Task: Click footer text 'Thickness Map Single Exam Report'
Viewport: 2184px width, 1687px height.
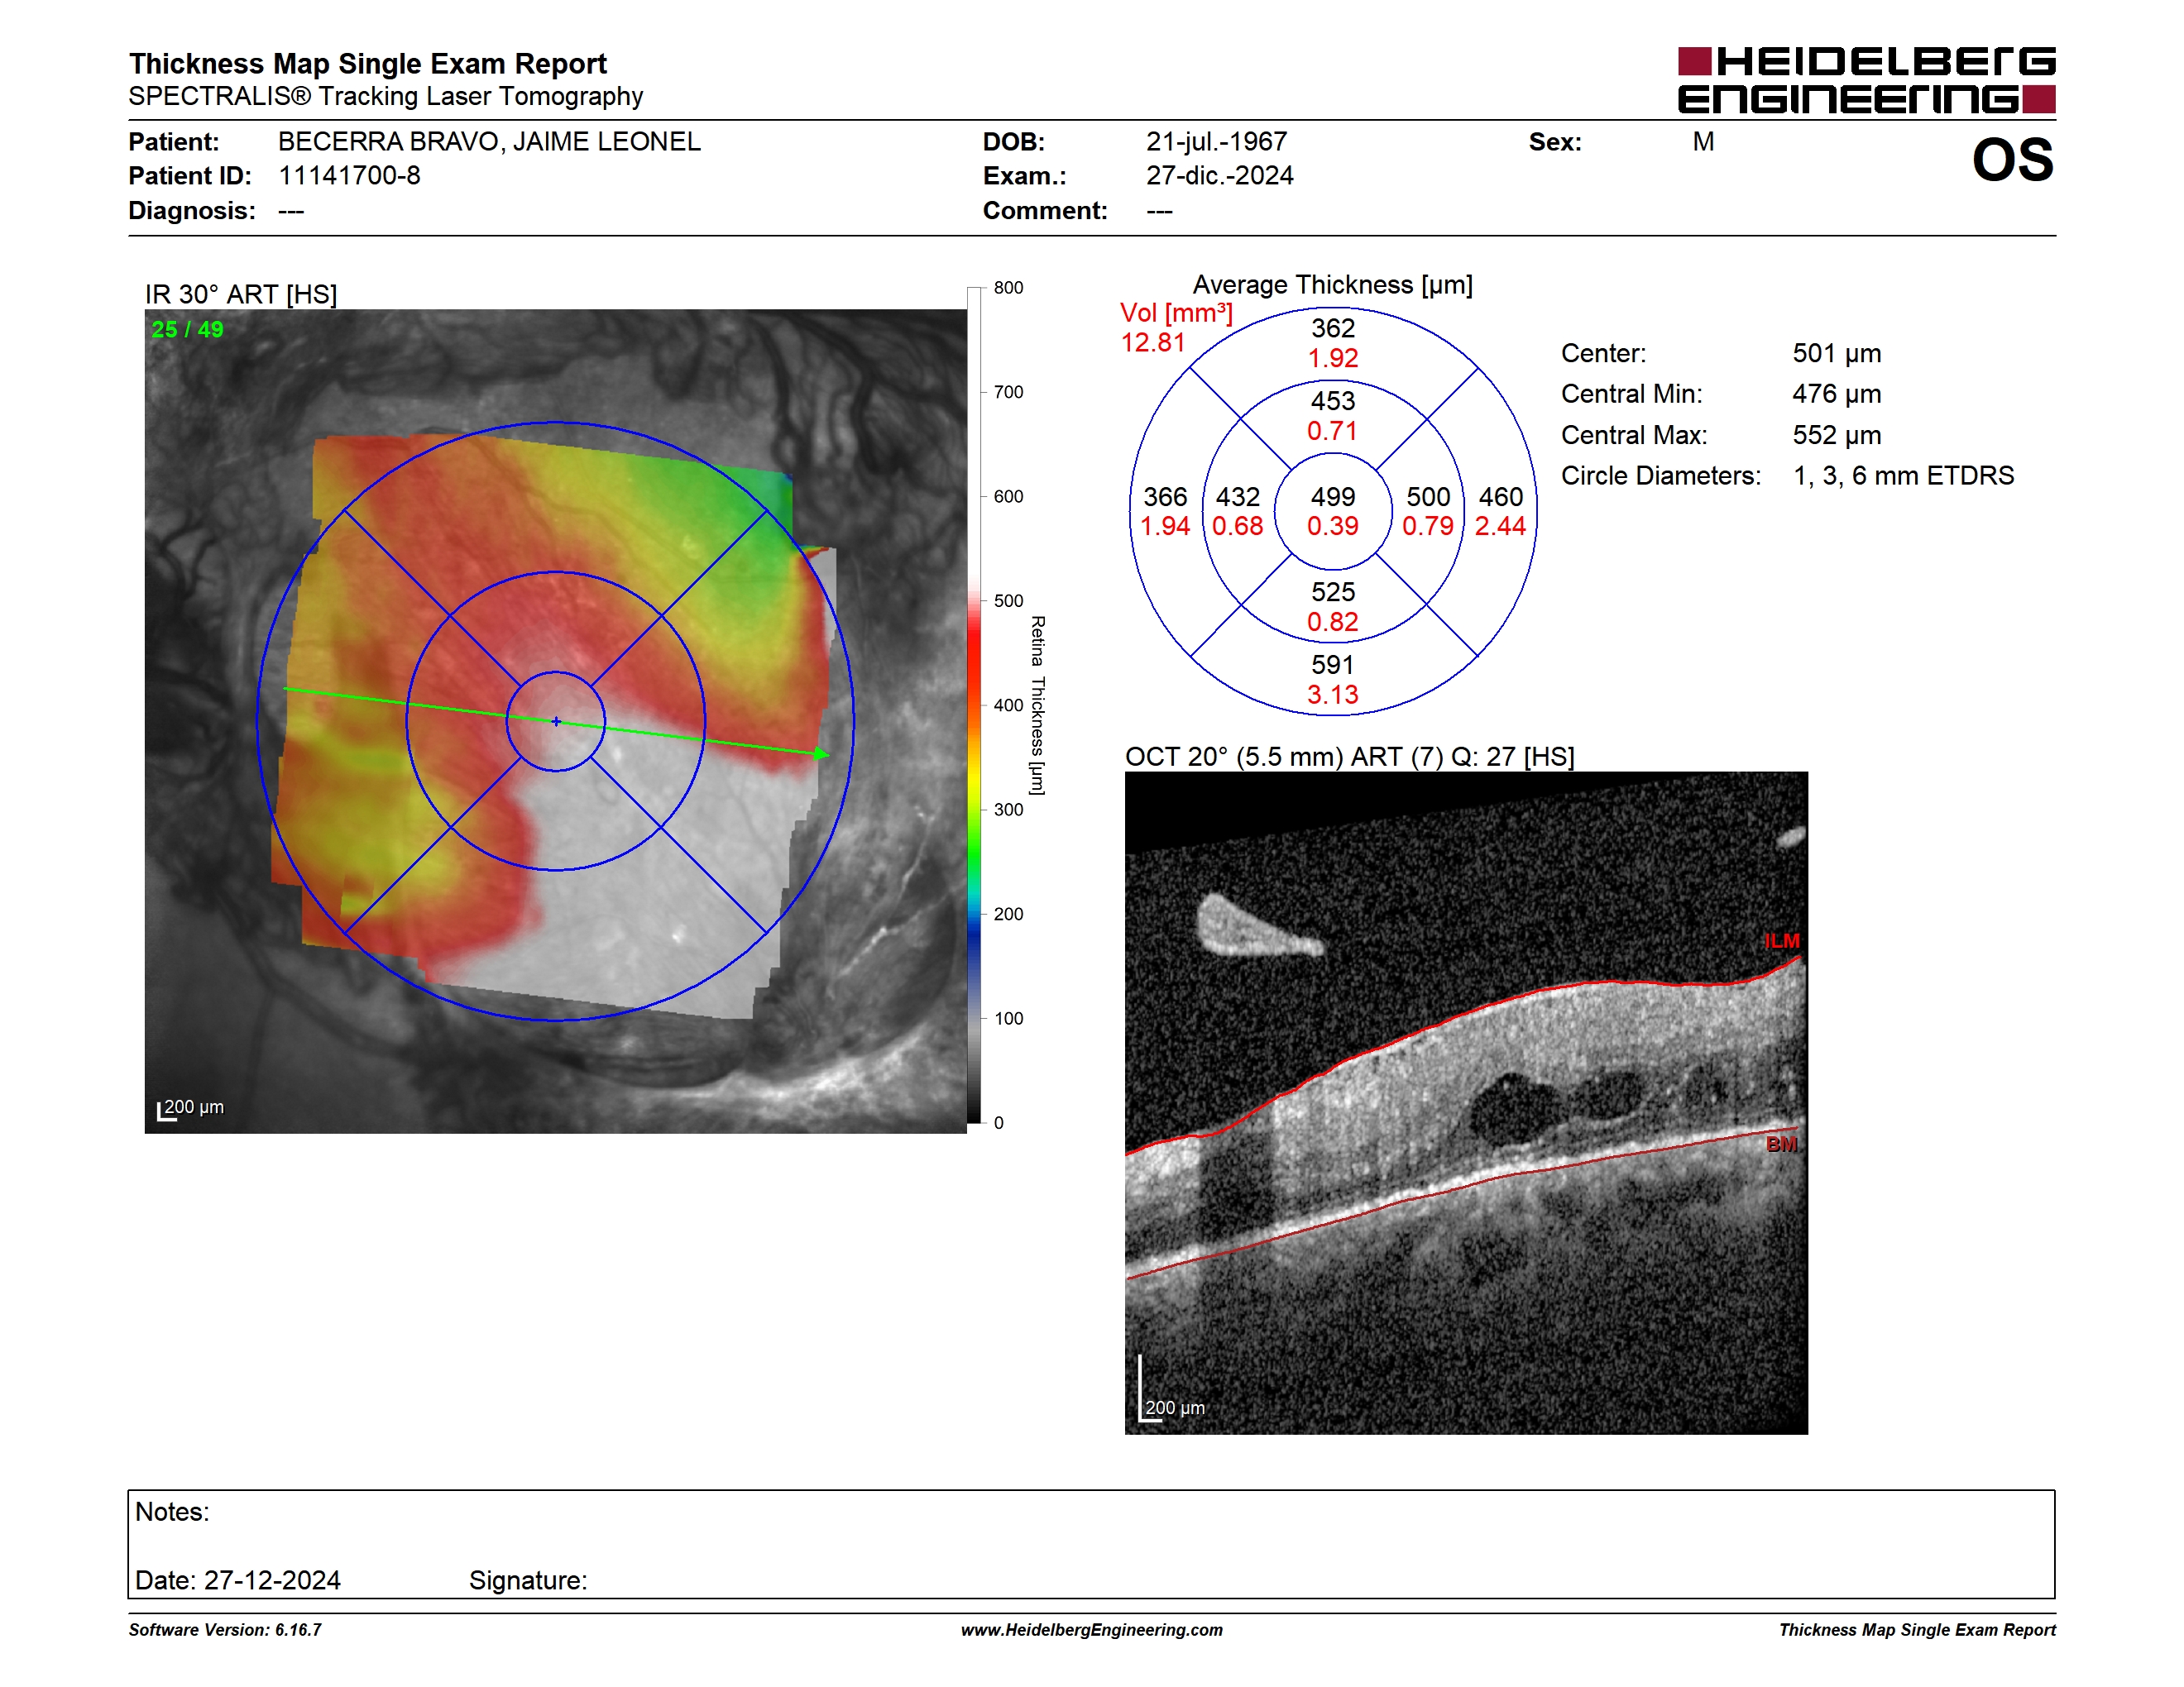Action: pyautogui.click(x=1917, y=1630)
